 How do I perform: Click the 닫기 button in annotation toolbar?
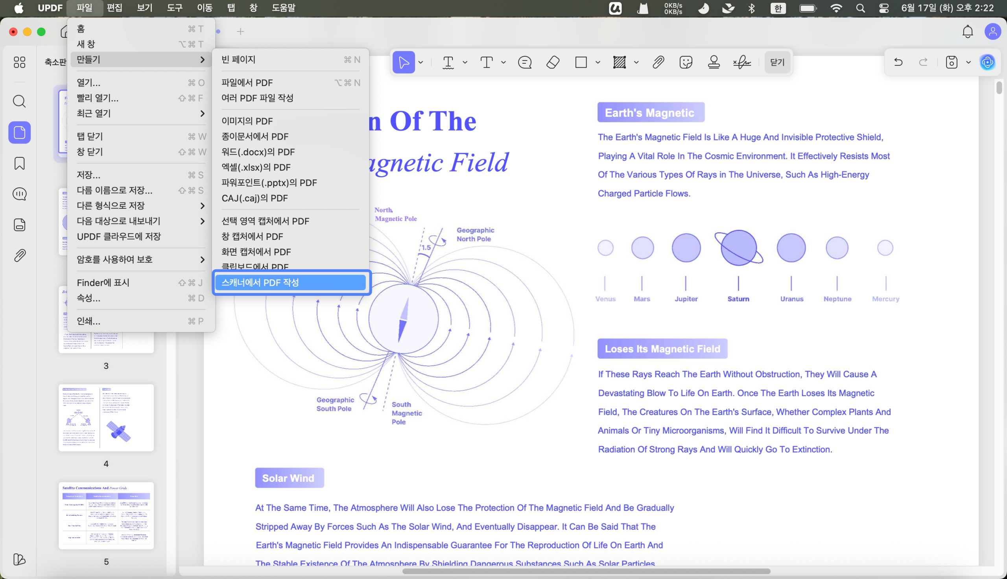point(777,63)
